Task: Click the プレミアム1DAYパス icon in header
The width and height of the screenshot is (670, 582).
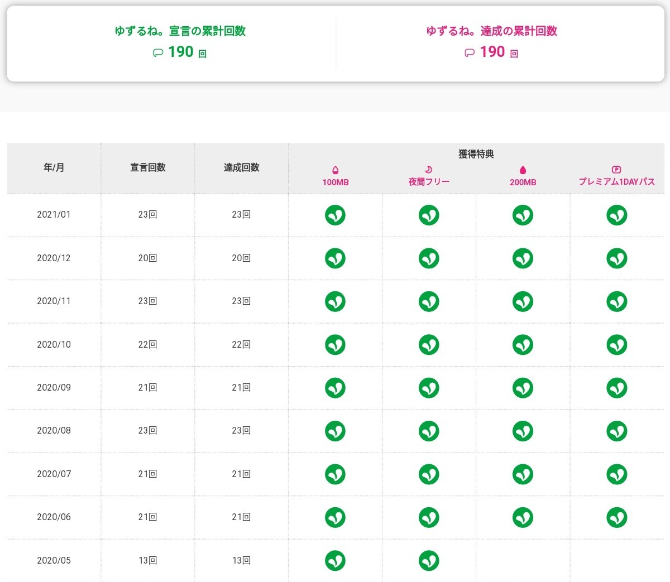Action: click(616, 170)
